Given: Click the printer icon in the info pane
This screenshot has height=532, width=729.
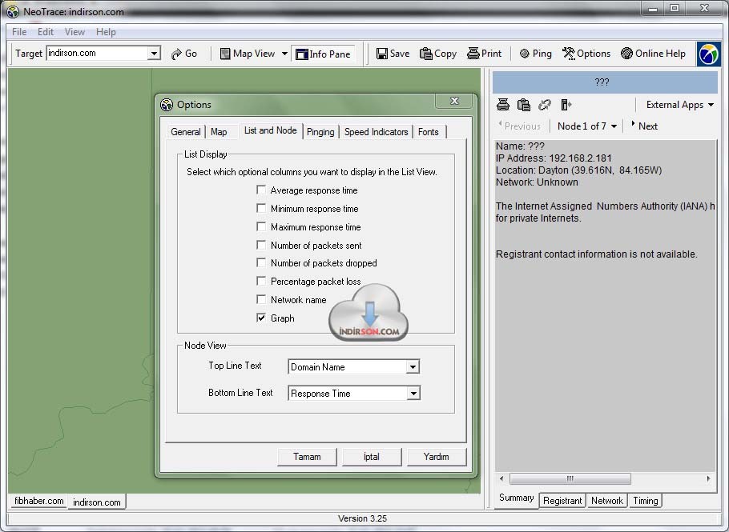Looking at the screenshot, I should 502,105.
